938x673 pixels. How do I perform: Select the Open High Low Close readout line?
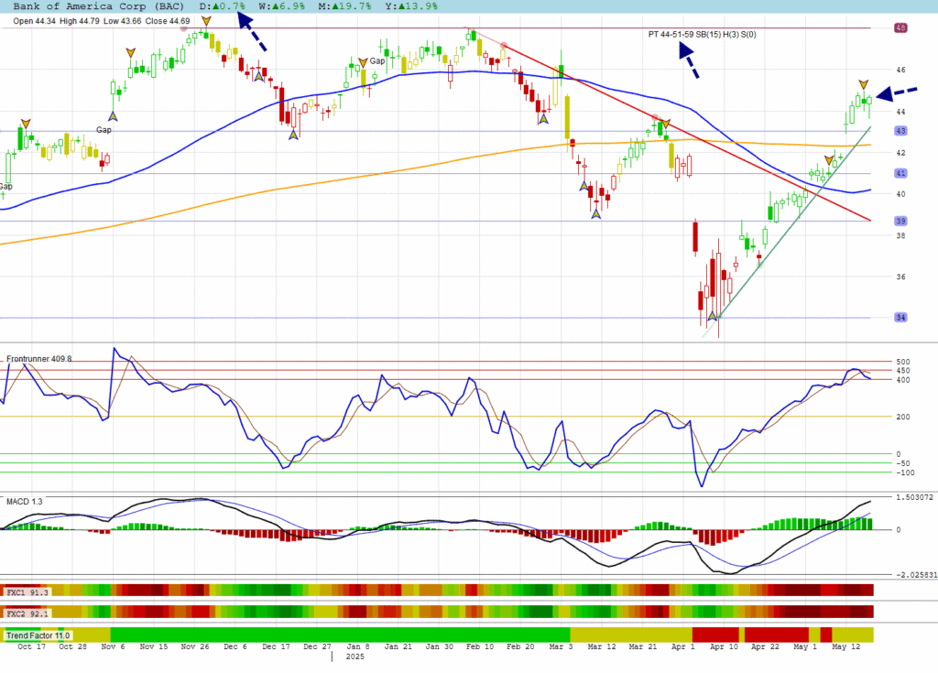[102, 21]
